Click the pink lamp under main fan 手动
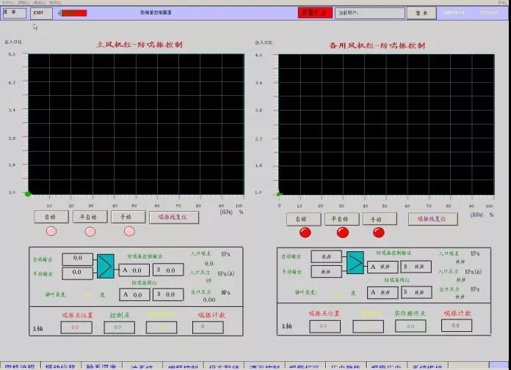This screenshot has height=370, width=511. tap(129, 232)
